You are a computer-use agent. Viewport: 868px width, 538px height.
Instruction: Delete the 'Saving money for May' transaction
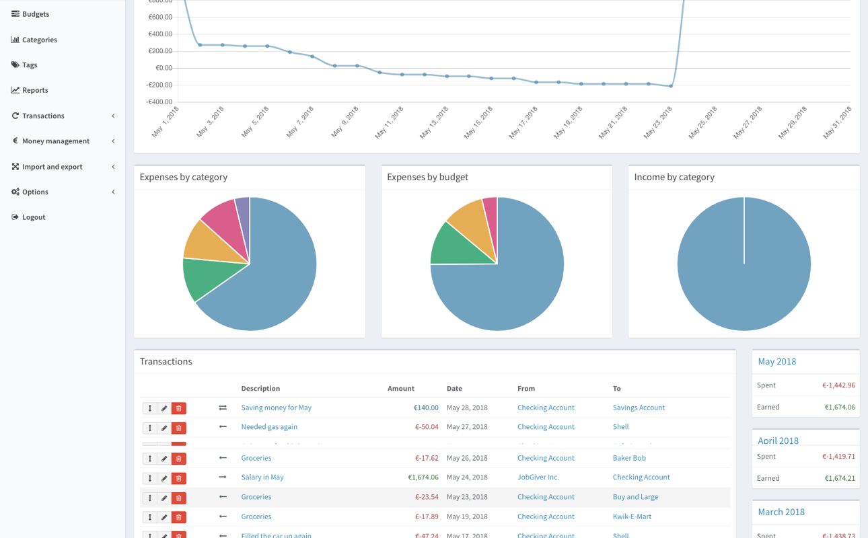(x=179, y=408)
